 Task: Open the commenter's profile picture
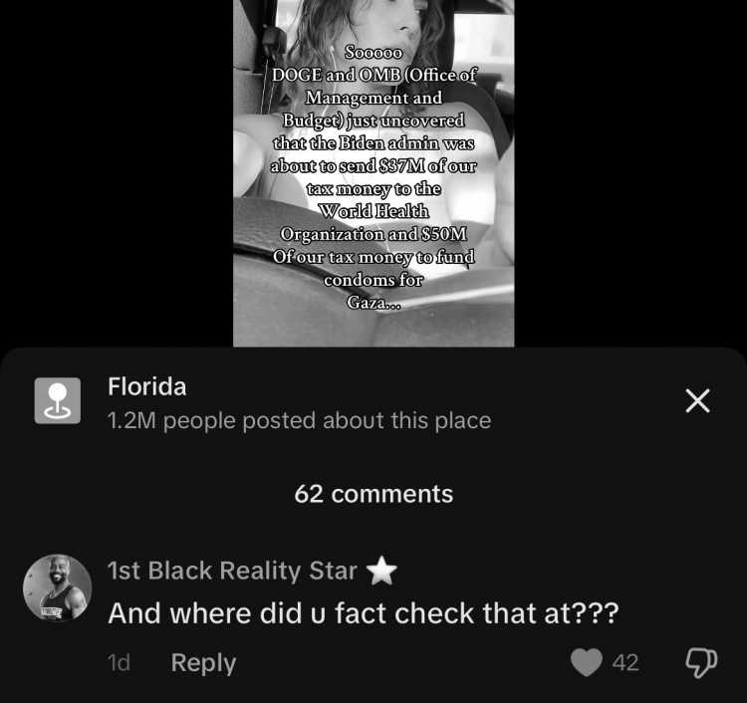pos(57,588)
